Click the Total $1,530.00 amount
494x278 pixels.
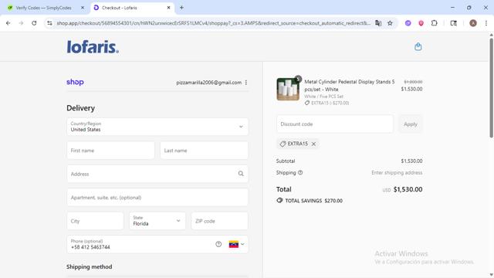point(408,189)
